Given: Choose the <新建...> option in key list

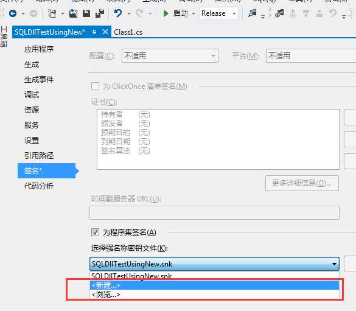Looking at the screenshot, I should [x=214, y=285].
